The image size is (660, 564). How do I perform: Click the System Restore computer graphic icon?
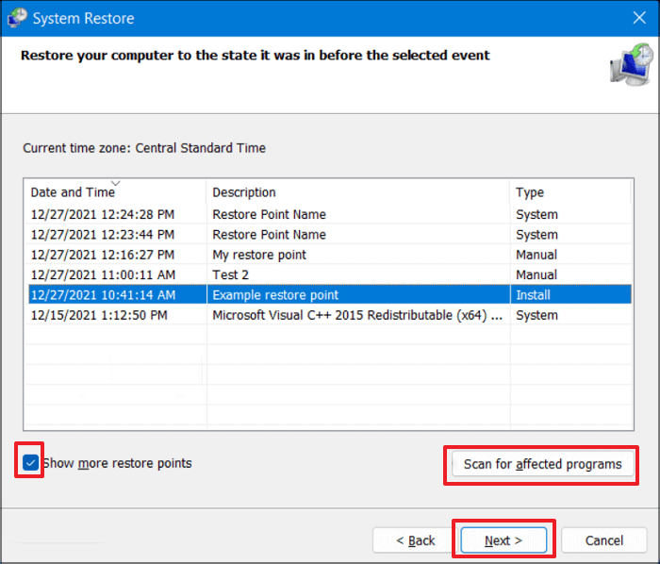click(625, 64)
